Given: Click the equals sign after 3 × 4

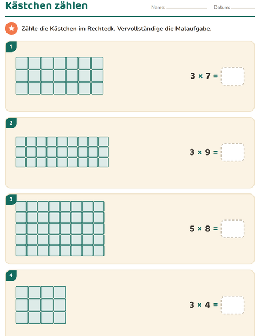Looking at the screenshot, I should coord(216,305).
